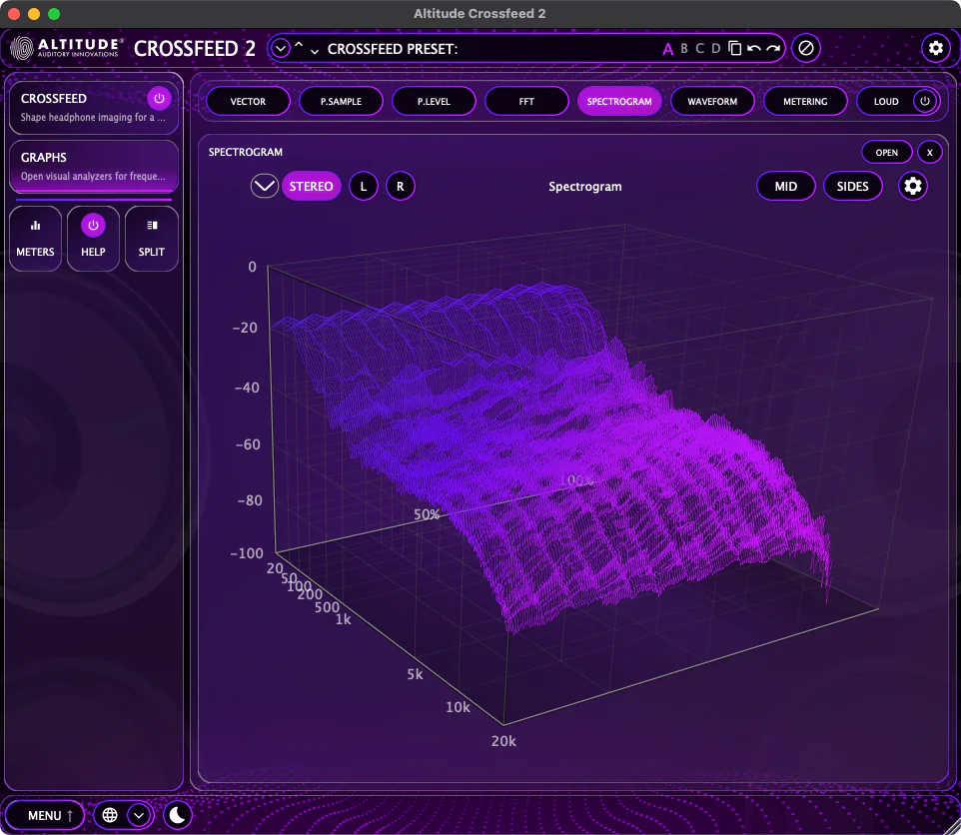Open the Menu button at bottom
Image resolution: width=961 pixels, height=835 pixels.
click(45, 815)
